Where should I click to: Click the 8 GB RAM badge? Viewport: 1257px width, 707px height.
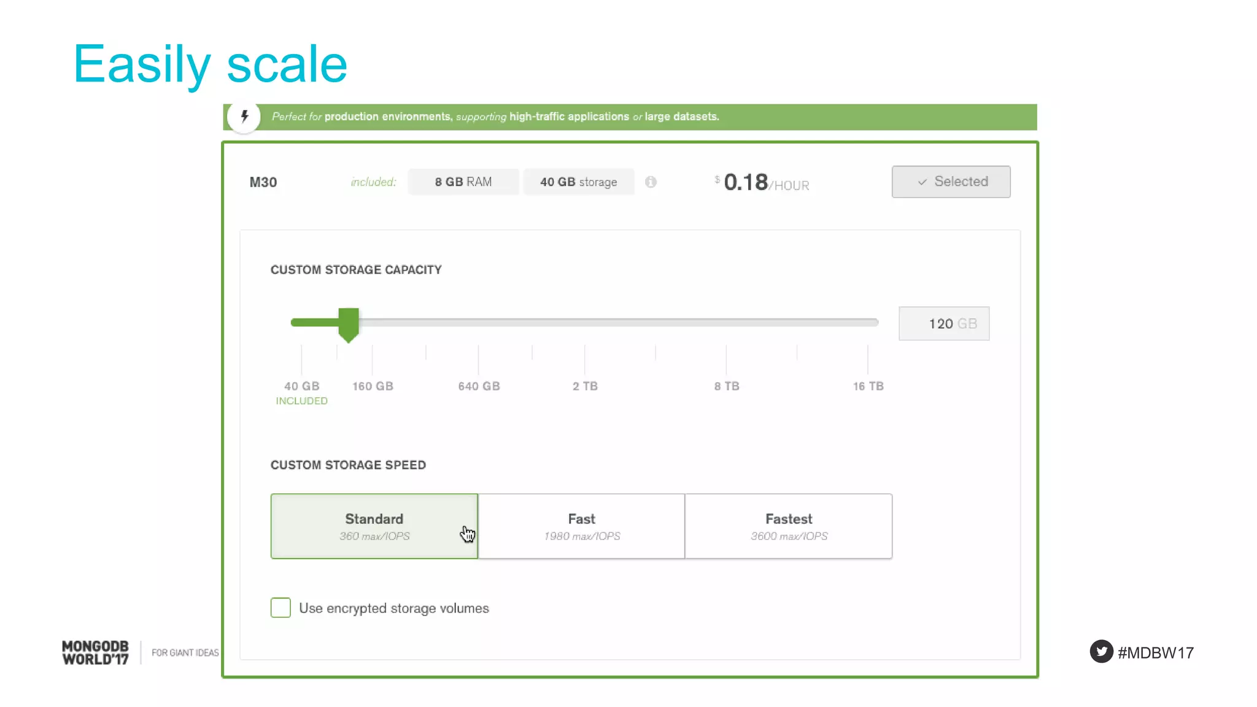click(463, 182)
